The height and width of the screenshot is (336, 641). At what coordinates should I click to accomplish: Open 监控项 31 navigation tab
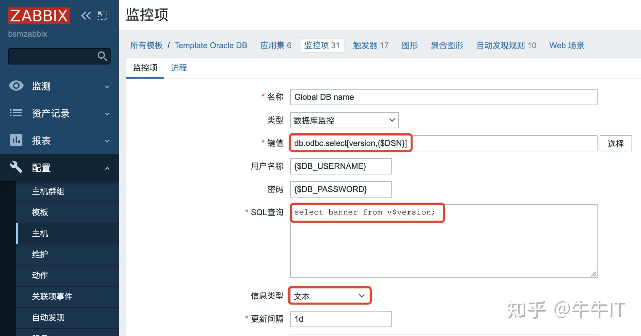pos(322,45)
